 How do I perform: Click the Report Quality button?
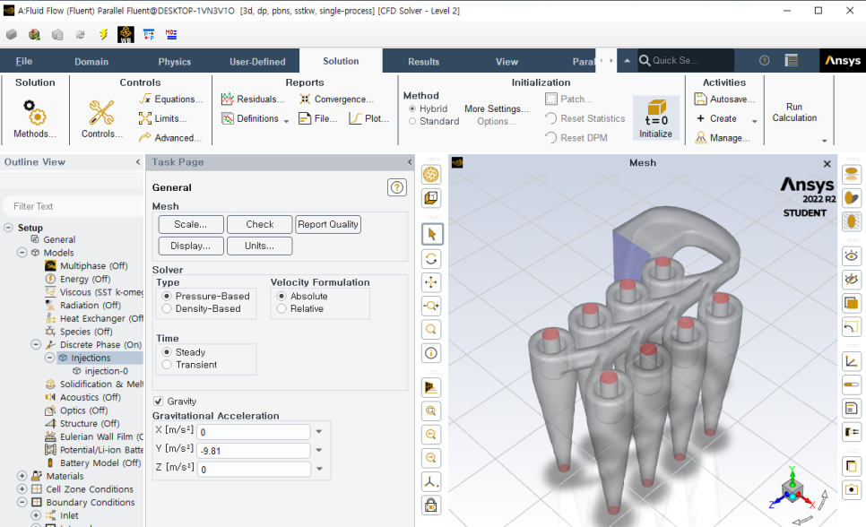328,224
